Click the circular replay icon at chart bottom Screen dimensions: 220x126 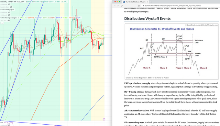pyautogui.click(x=104, y=119)
